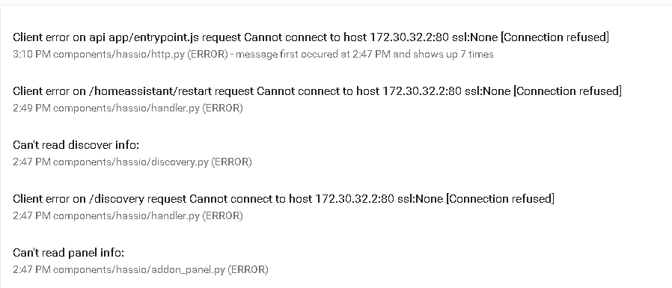Click the (ERROR) label beside addon_panel.py
This screenshot has height=288, width=672.
click(248, 270)
